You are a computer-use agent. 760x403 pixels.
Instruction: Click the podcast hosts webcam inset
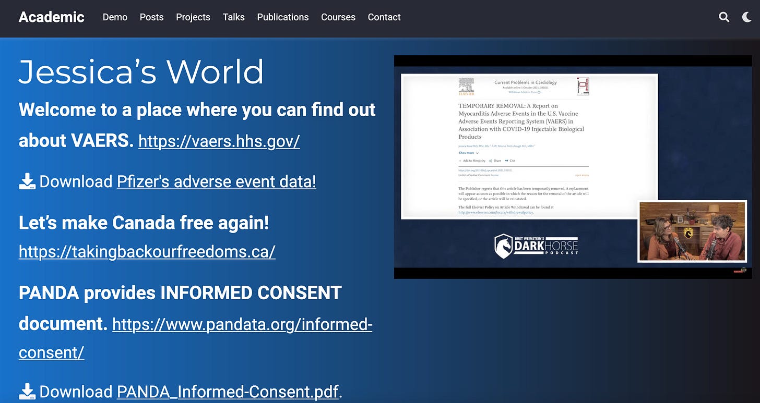point(692,231)
